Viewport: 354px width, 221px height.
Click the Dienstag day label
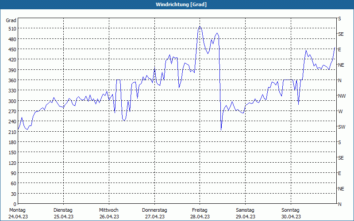(63, 210)
